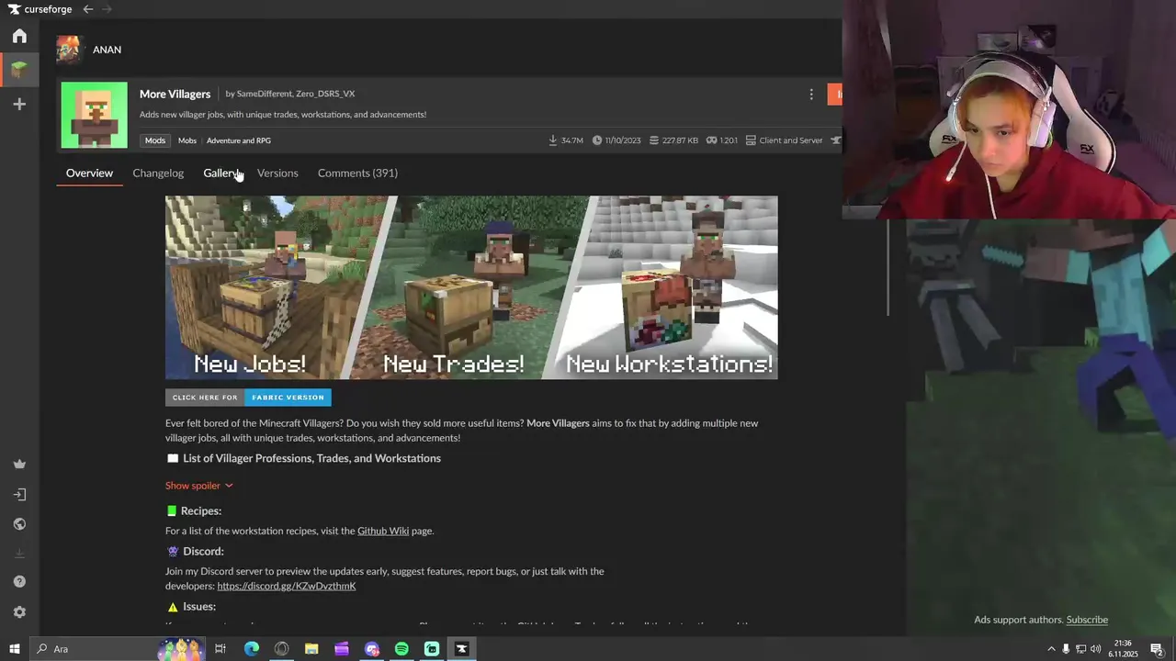Click the More Villagers mod avatar
1176x661 pixels.
tap(94, 115)
